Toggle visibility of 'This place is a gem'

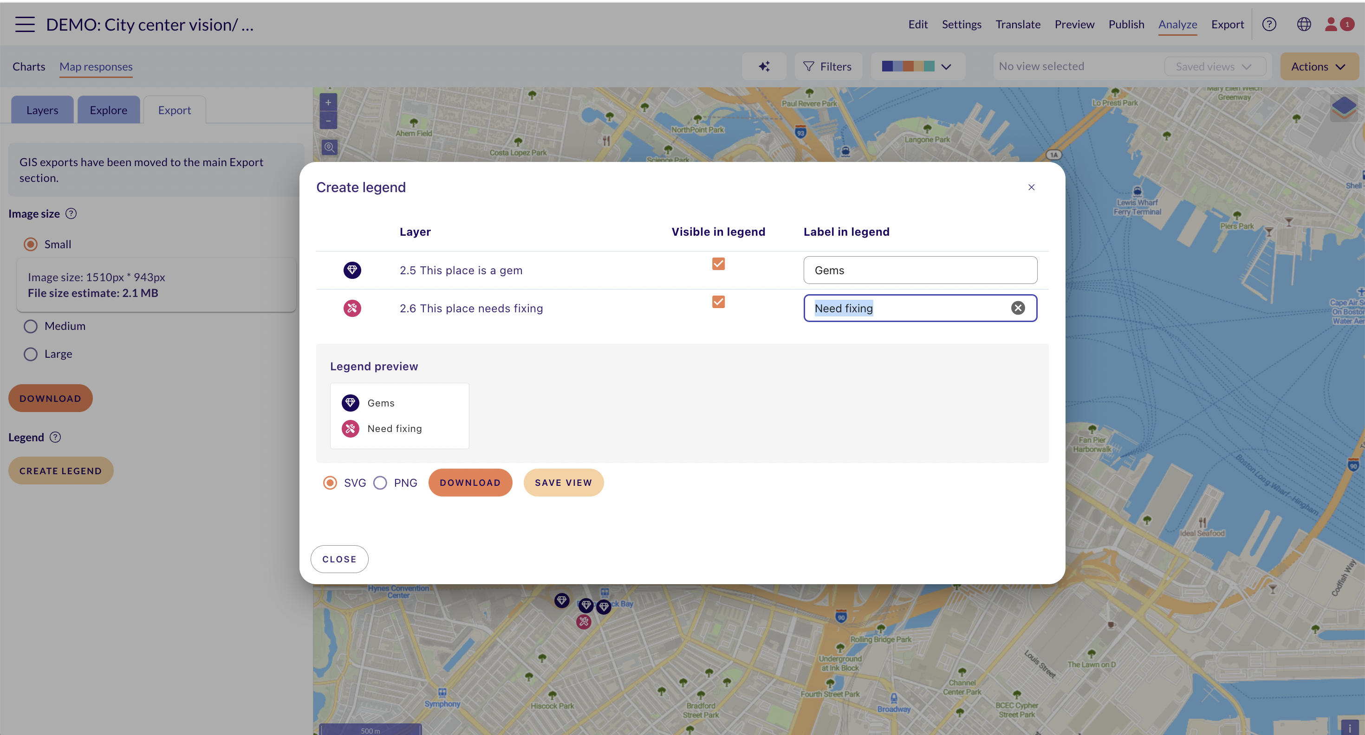pyautogui.click(x=719, y=264)
